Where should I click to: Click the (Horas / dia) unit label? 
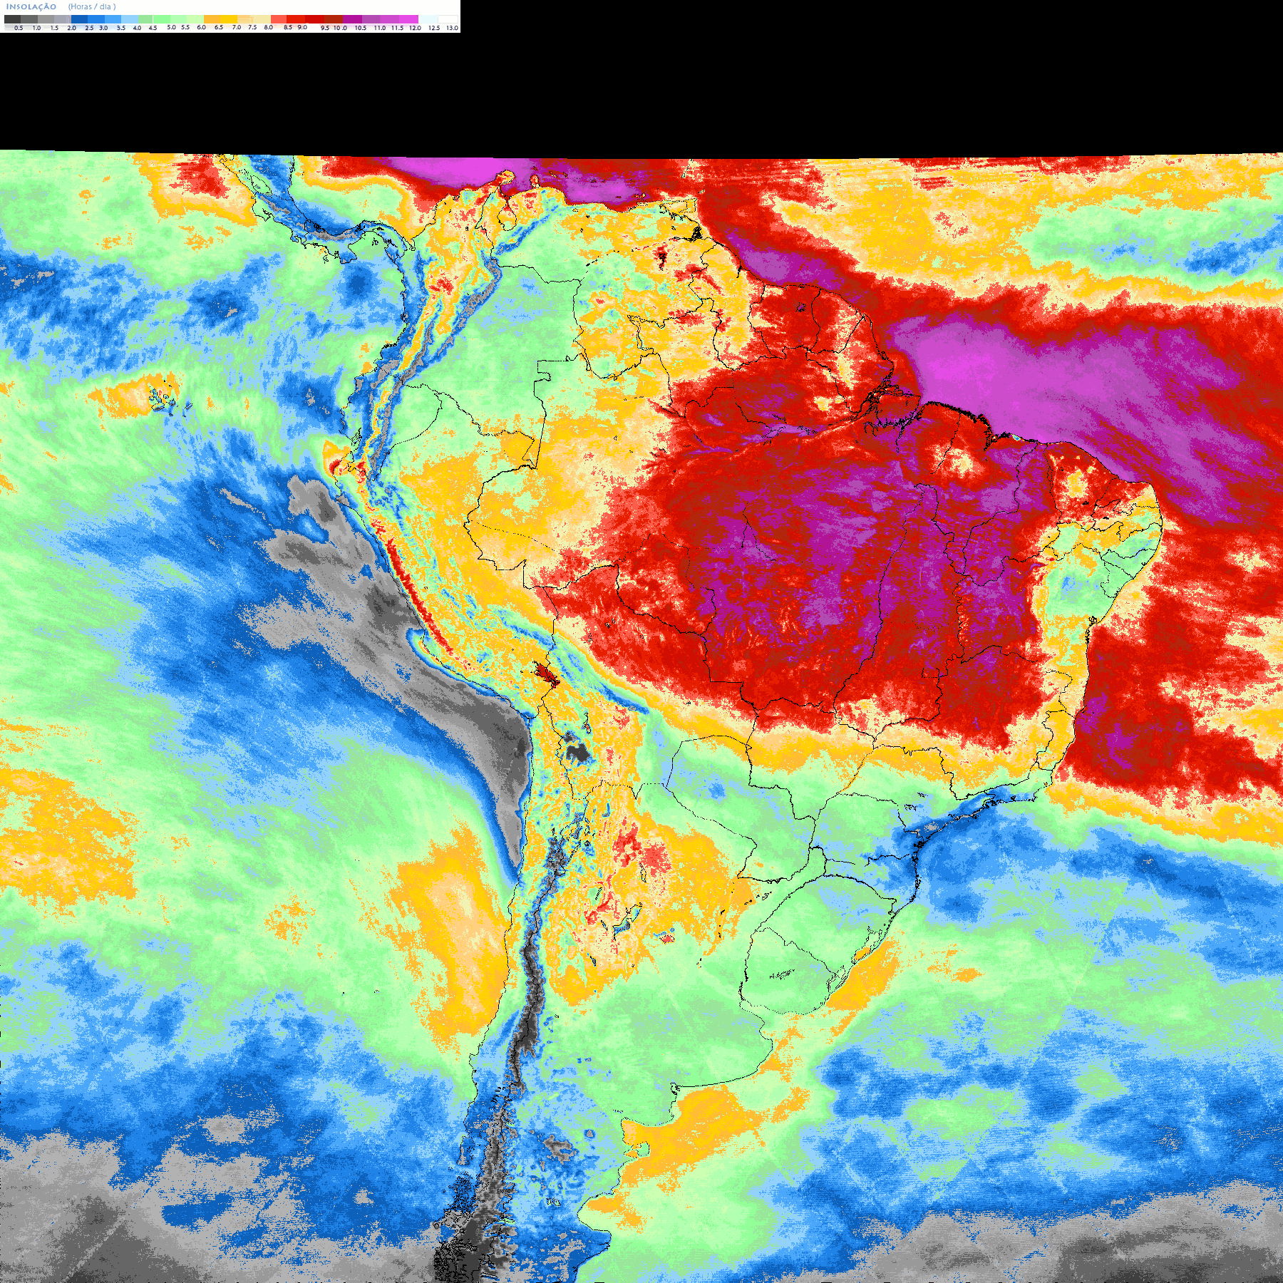pyautogui.click(x=92, y=6)
